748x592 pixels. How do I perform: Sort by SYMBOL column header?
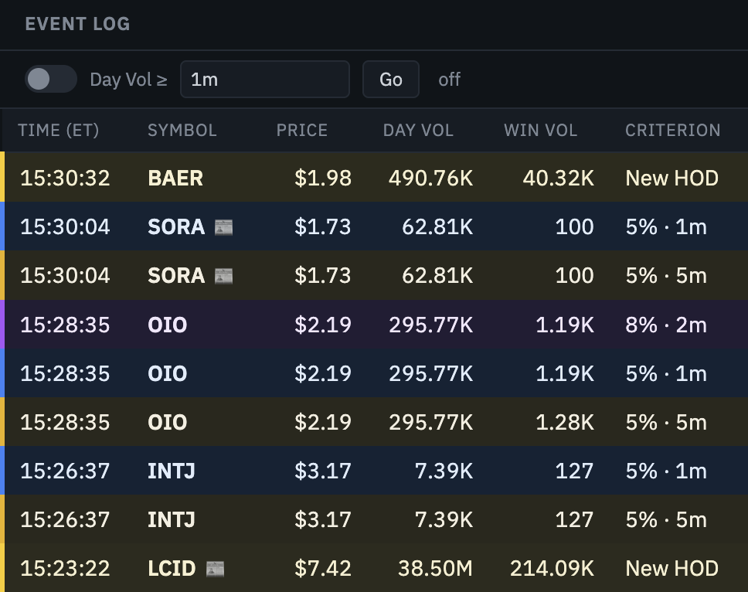click(182, 131)
